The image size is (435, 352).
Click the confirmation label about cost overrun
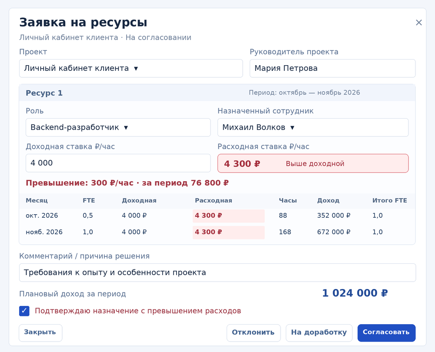[138, 311]
